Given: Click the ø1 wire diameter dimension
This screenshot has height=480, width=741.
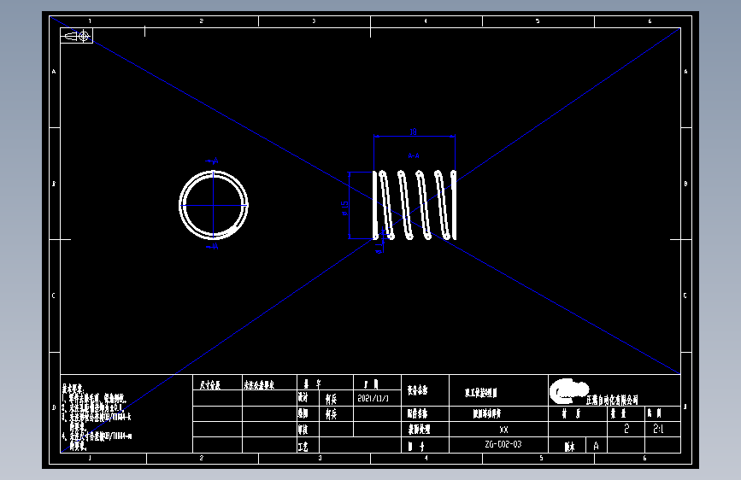Looking at the screenshot, I should [x=379, y=249].
